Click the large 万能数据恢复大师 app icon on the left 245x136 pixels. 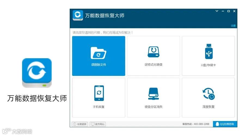click(x=37, y=73)
